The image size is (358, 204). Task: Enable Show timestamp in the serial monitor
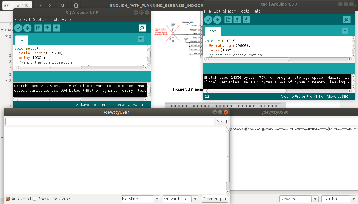34,199
